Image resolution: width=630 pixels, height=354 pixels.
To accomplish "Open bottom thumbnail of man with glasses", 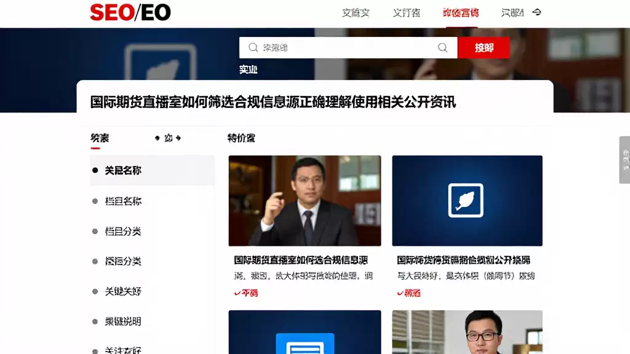I will coord(468,332).
